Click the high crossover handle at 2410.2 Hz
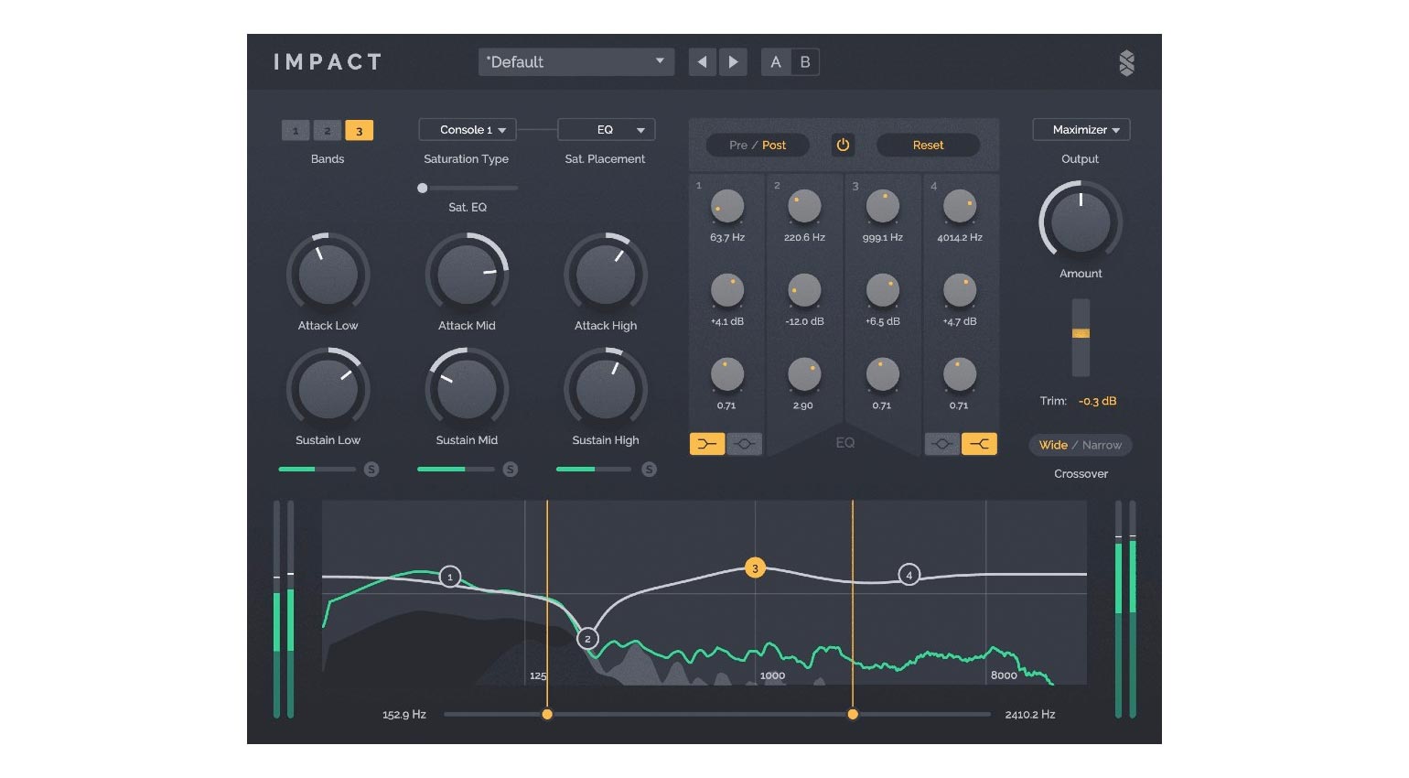Viewport: 1409px width, 778px height. 853,714
